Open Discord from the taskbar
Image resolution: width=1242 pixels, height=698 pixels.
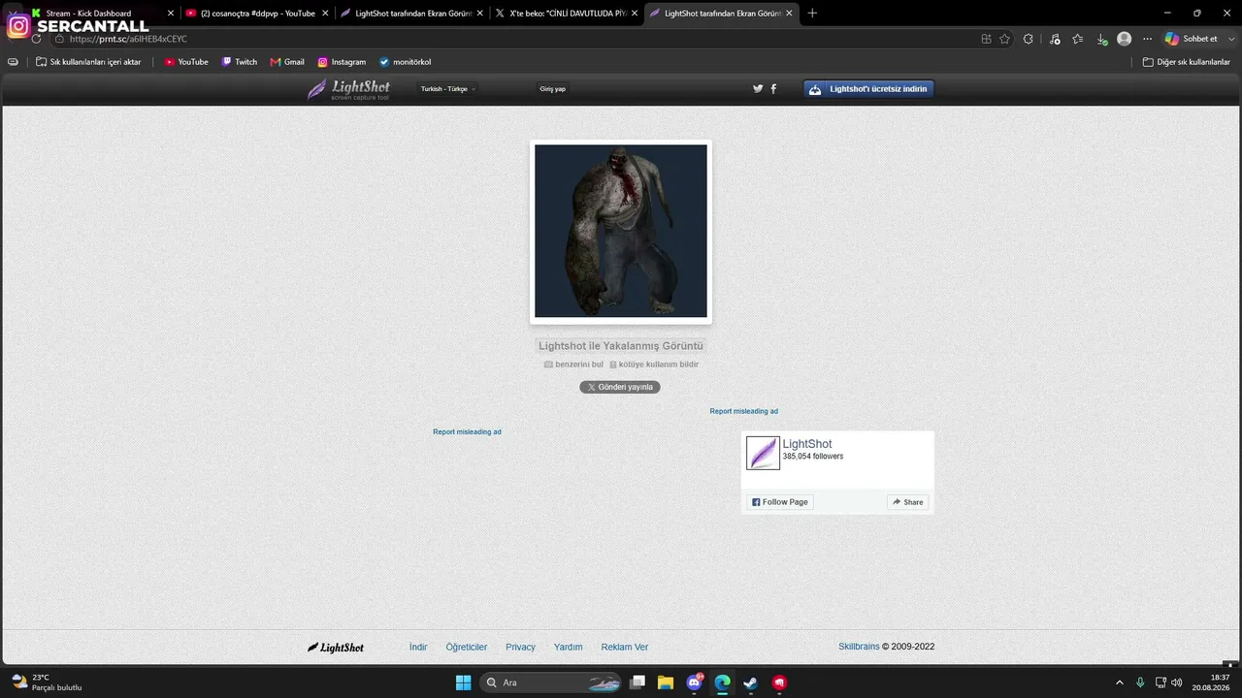click(695, 682)
